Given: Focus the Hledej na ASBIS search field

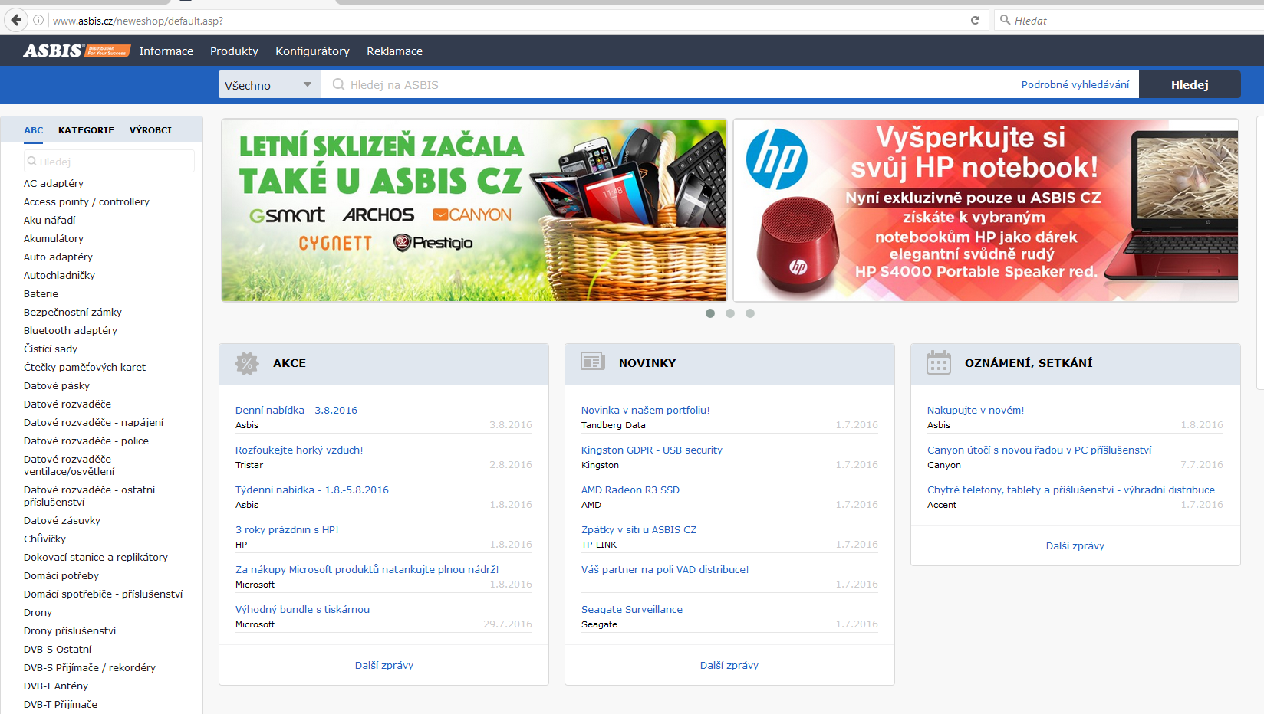Looking at the screenshot, I should click(671, 85).
